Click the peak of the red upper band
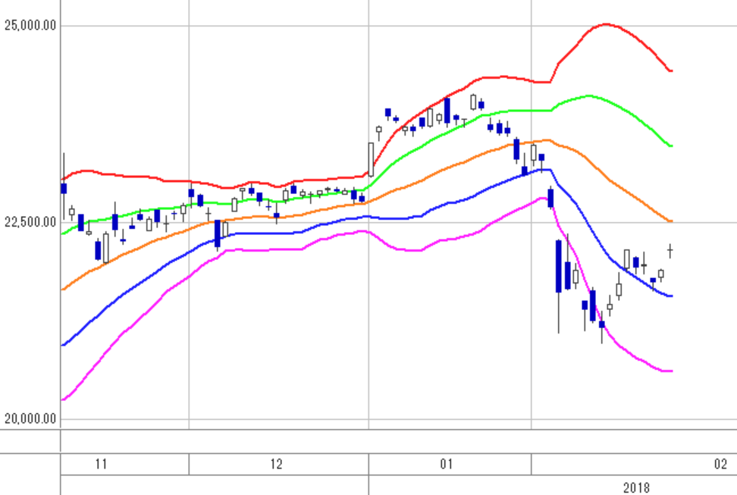Viewport: 737px width, 495px height. (606, 24)
